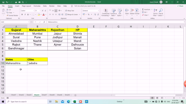This screenshot has width=186, height=104.
Task: Click the Save icon in the title bar
Action: coord(3,2)
